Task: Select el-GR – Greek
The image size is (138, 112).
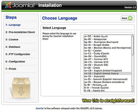Action: [108, 68]
